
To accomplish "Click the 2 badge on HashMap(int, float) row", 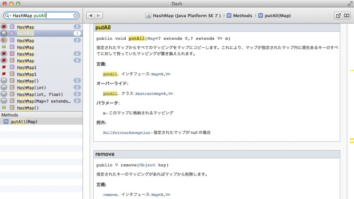I will tap(77, 94).
